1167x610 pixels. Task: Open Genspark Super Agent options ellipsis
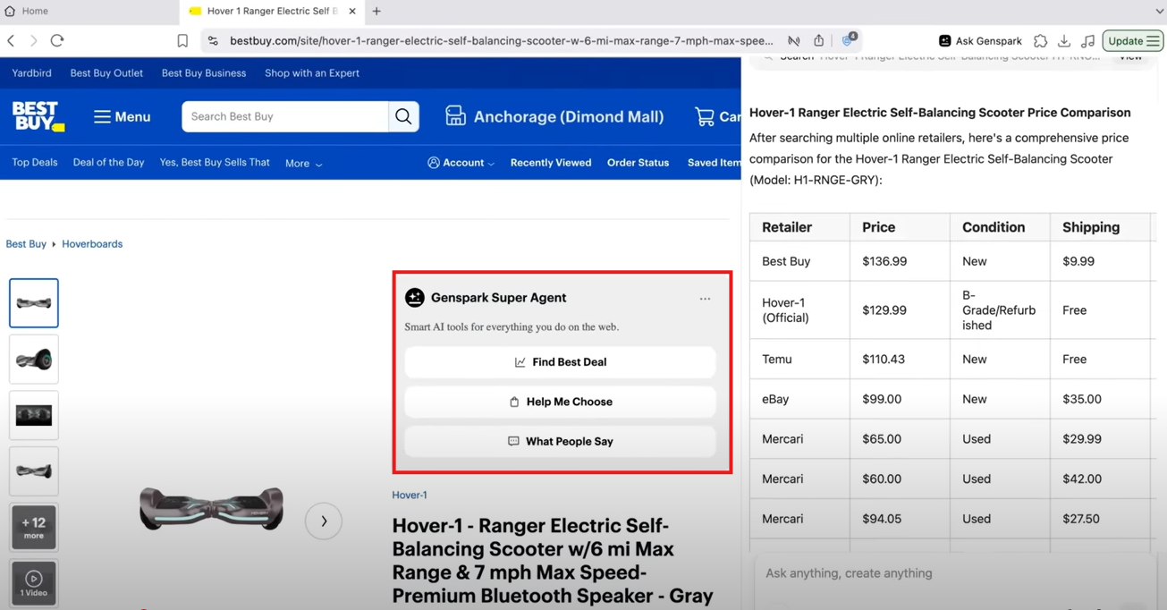[x=705, y=299]
